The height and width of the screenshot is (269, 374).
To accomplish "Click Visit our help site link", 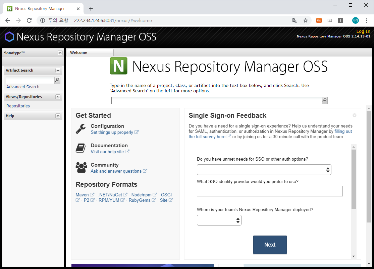I will (107, 152).
